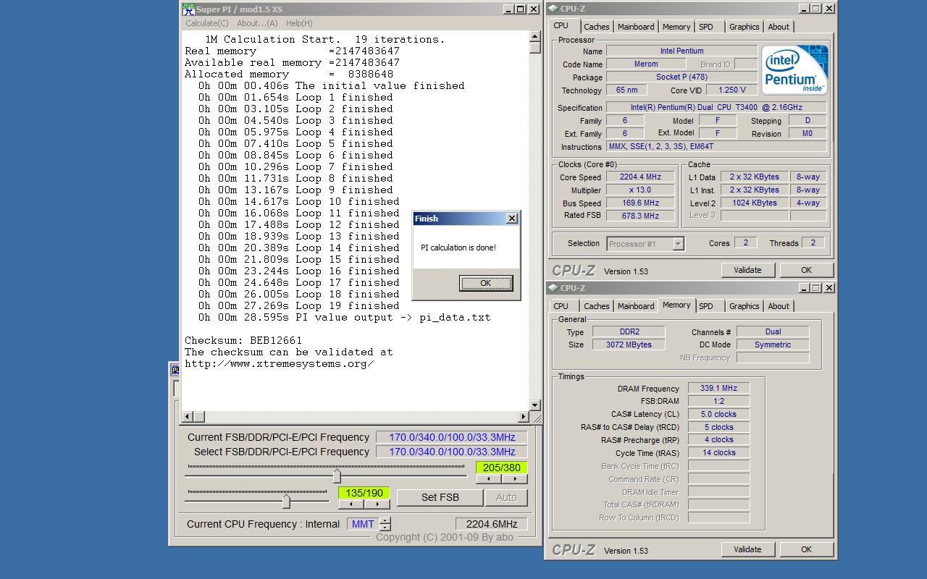The width and height of the screenshot is (927, 579).
Task: Click the http://www.xtremesystems.org/ text
Action: click(280, 363)
